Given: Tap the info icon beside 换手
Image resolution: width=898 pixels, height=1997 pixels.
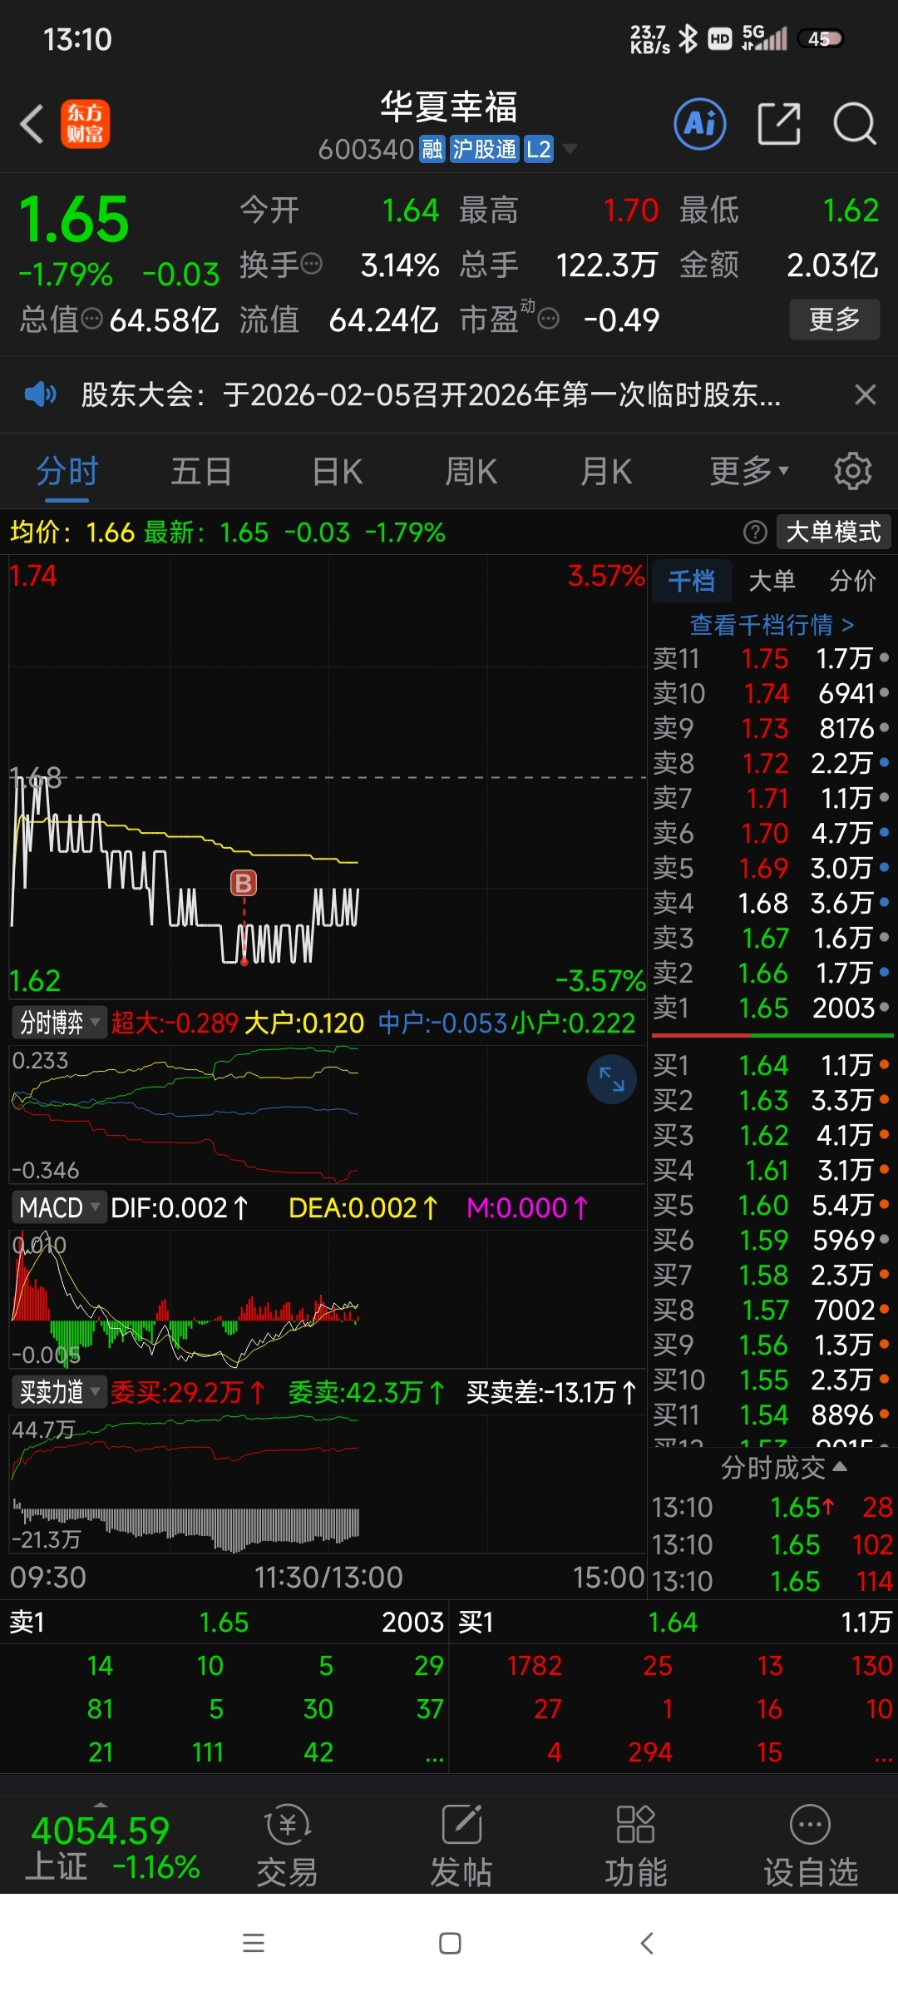Looking at the screenshot, I should coord(311,265).
